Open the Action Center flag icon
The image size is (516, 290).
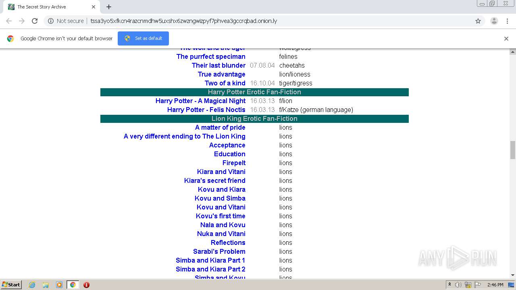477,285
